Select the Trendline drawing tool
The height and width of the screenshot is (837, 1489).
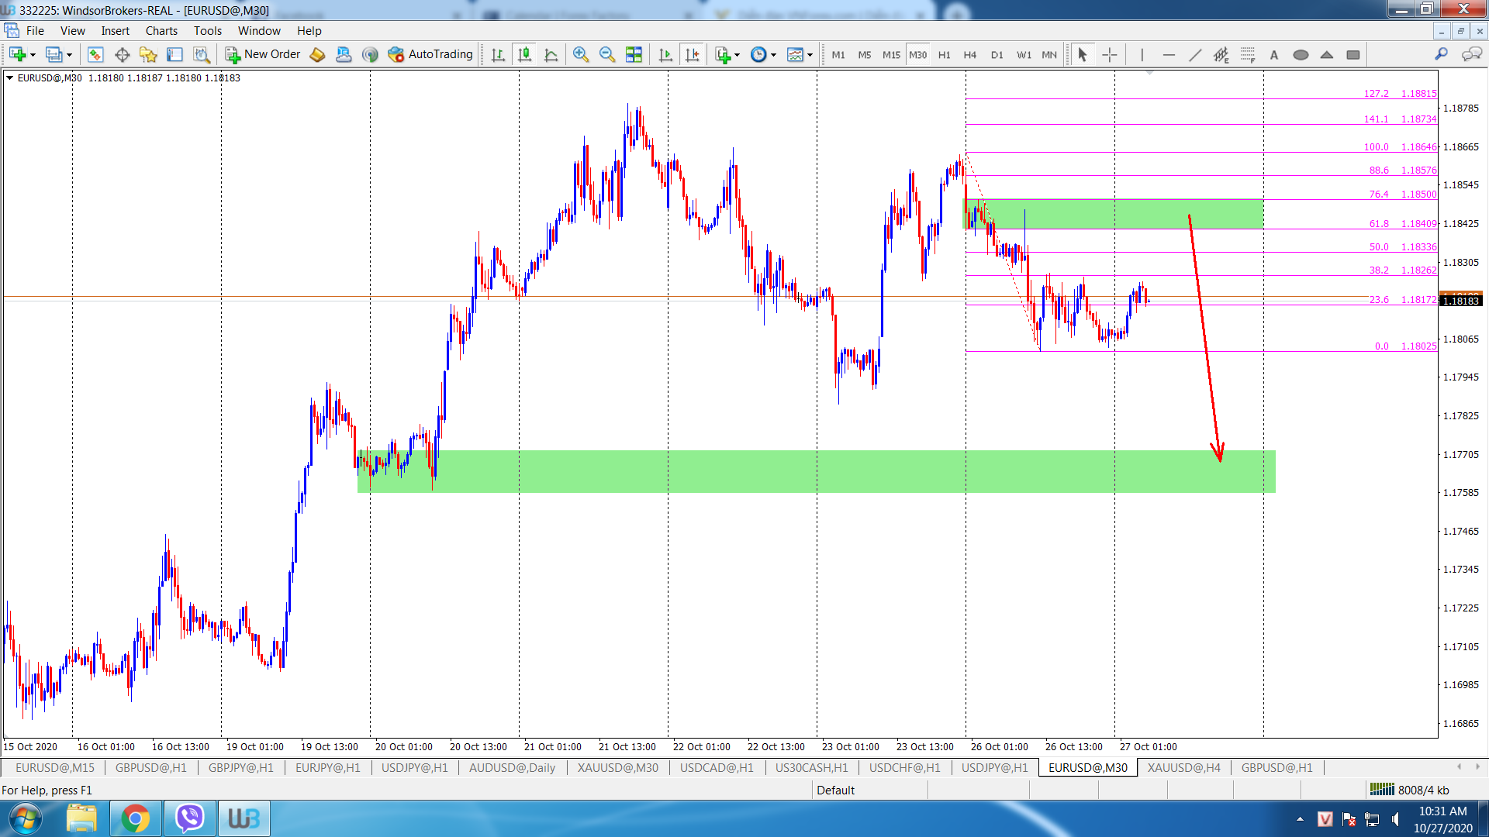coord(1195,54)
